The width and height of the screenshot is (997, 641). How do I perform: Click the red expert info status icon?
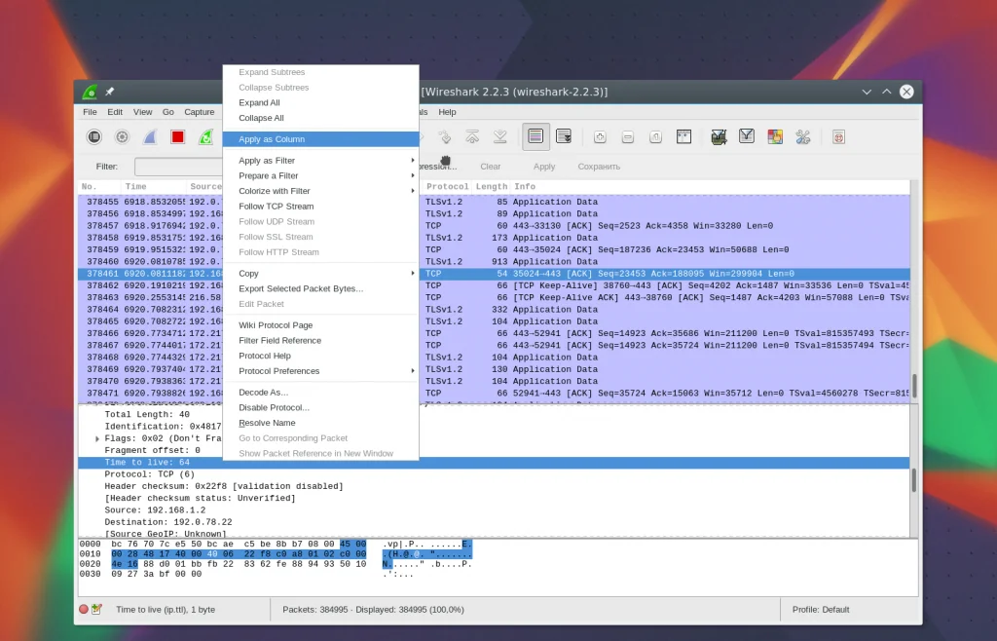coord(84,610)
